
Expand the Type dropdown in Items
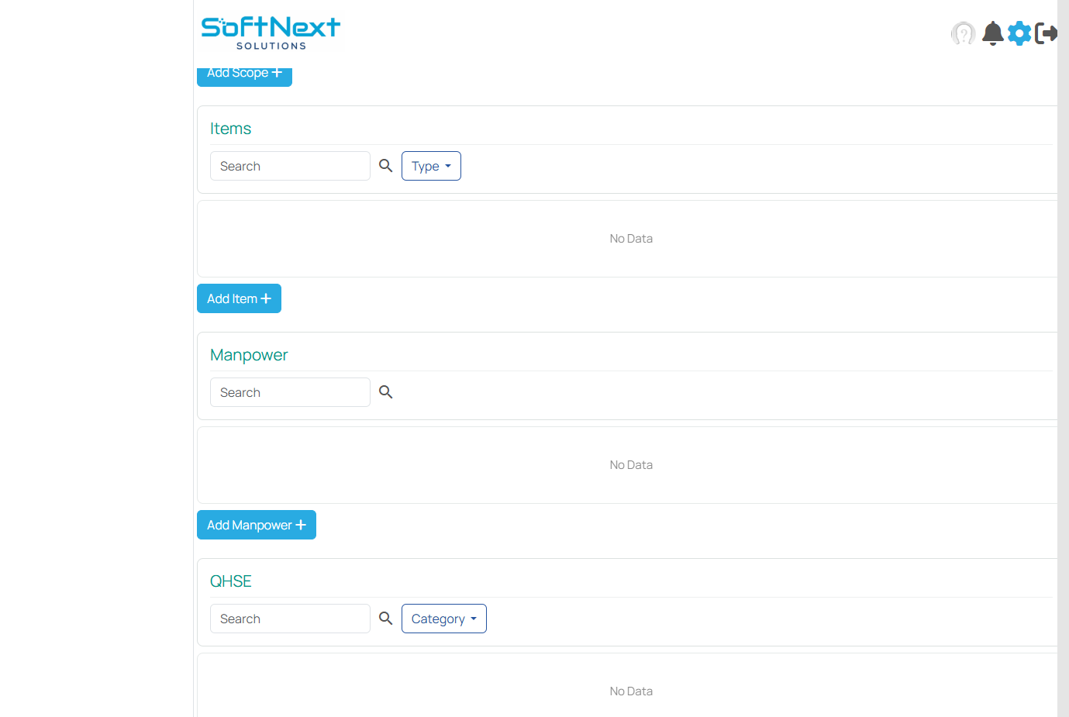click(431, 166)
